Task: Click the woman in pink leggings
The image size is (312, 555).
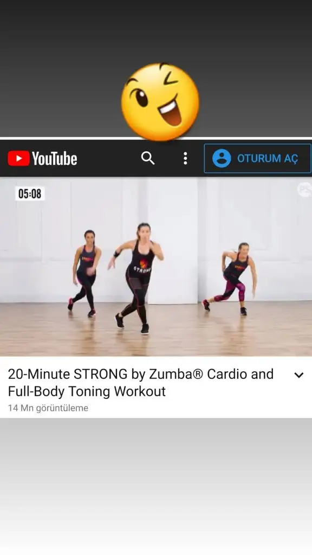Action: pyautogui.click(x=231, y=278)
